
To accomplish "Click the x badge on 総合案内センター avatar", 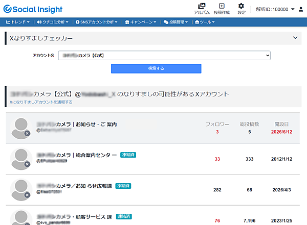I will [x=27, y=164].
